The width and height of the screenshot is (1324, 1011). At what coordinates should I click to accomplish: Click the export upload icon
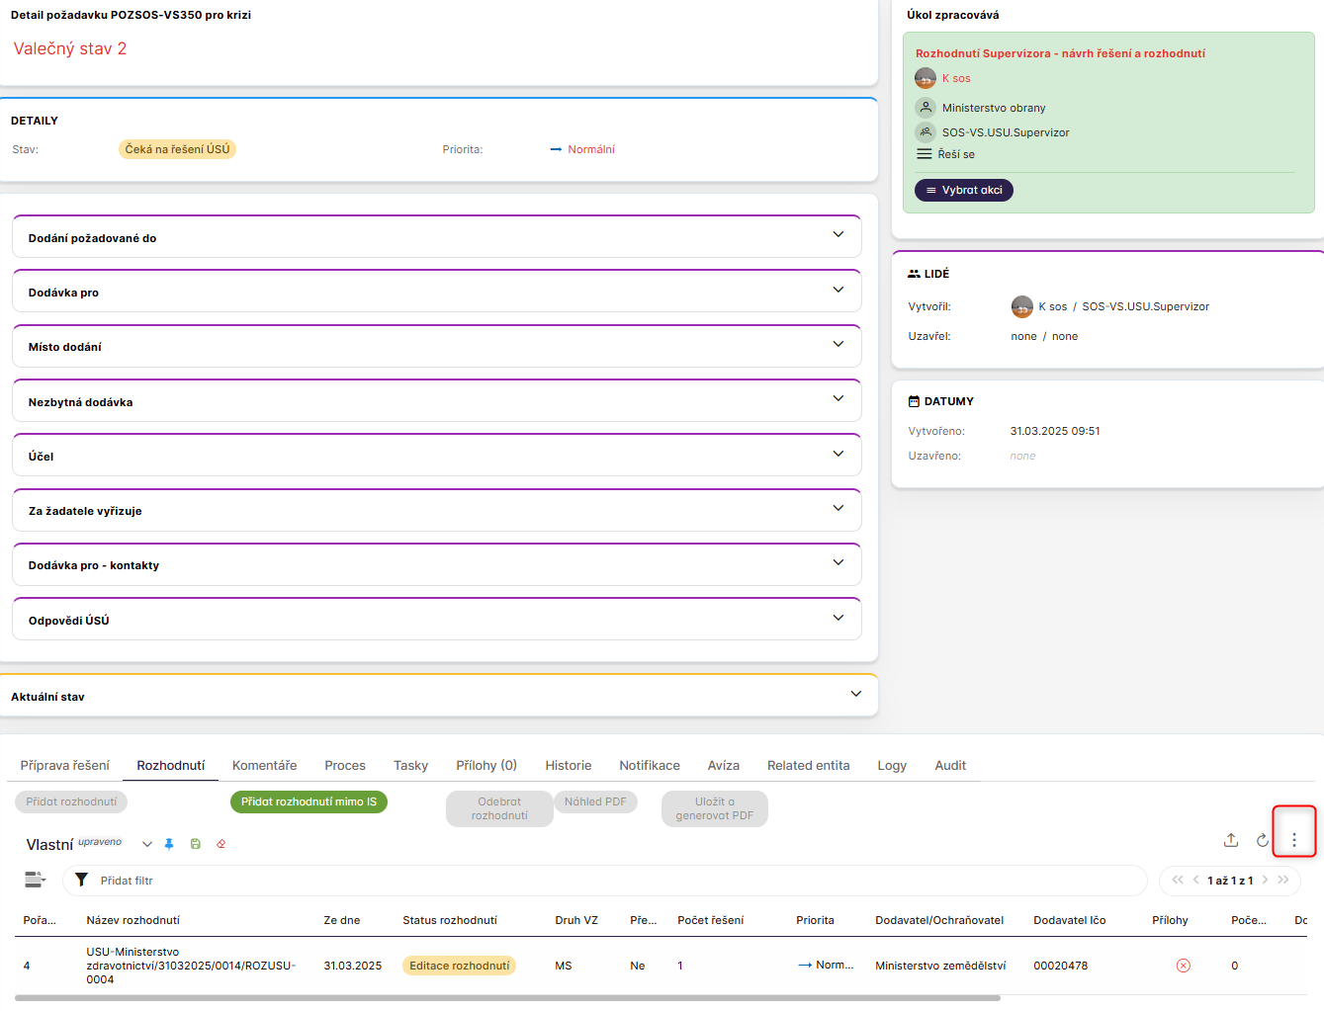(x=1230, y=840)
